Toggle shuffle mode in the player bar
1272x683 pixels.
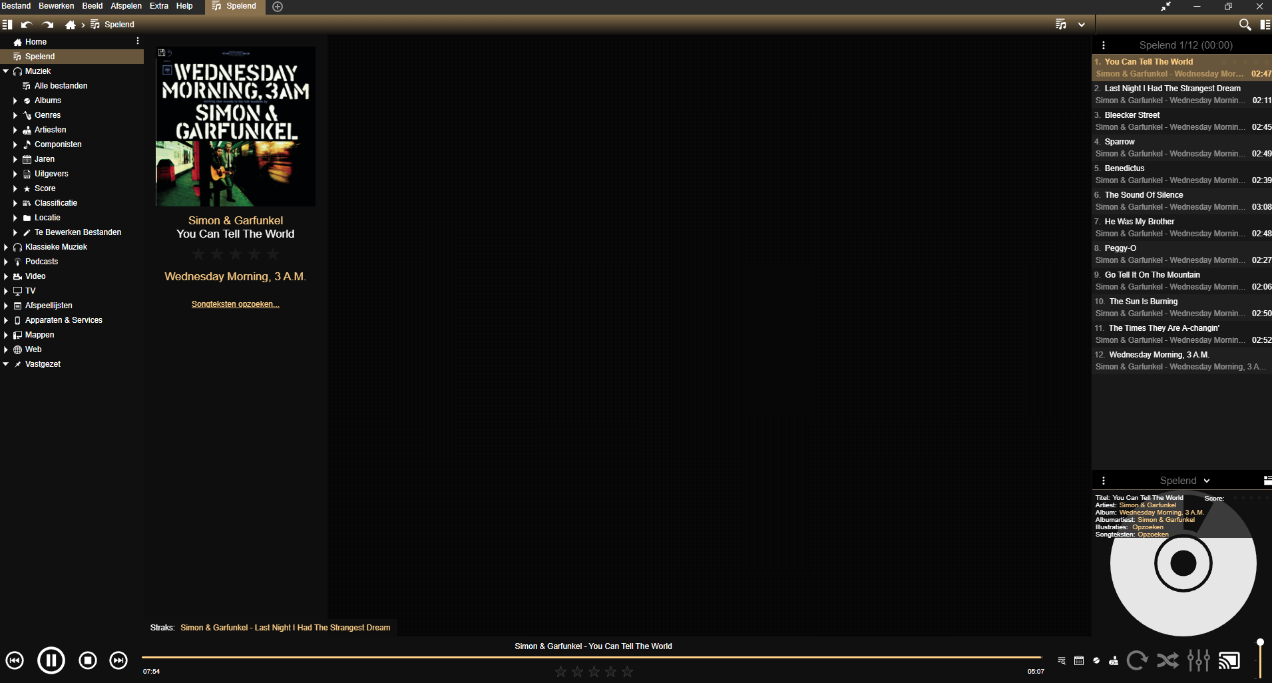point(1167,660)
